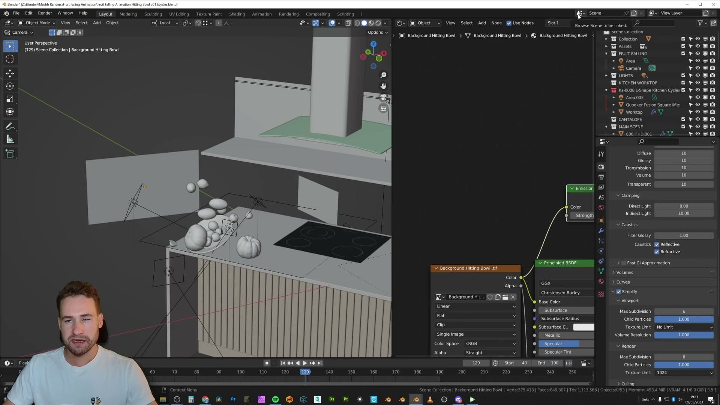720x405 pixels.
Task: Disable Reflective caustics checkbox
Action: [657, 244]
